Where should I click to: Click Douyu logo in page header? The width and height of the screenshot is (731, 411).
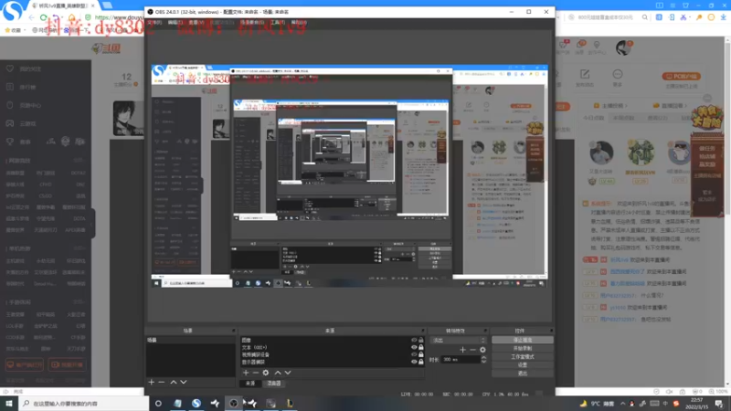pos(106,48)
